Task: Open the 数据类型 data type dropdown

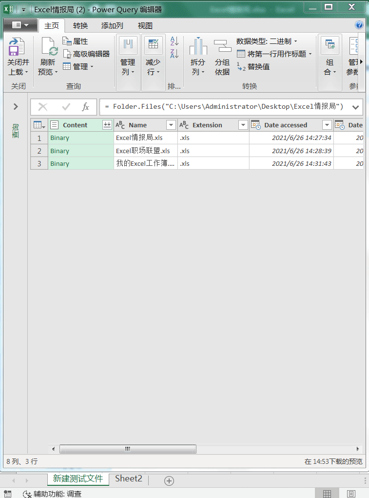Action: click(x=267, y=41)
